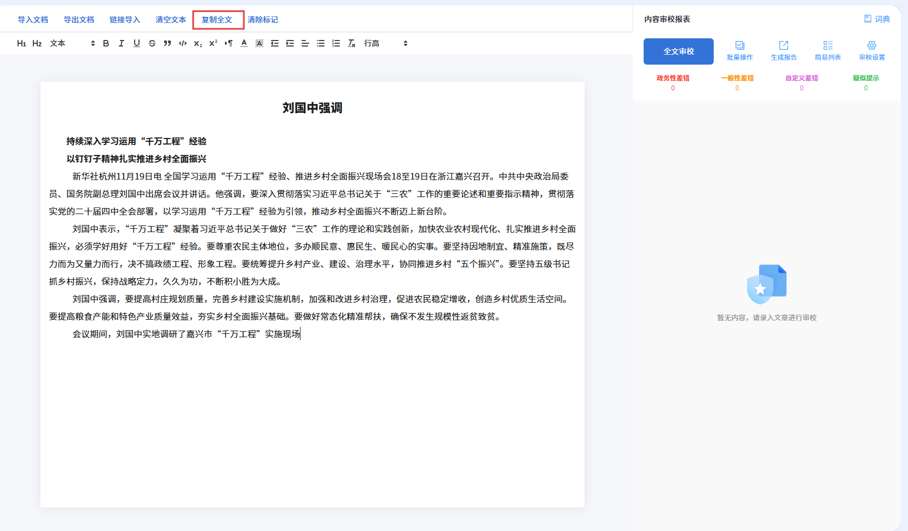
Task: Insert code block using the code icon
Action: coord(183,43)
